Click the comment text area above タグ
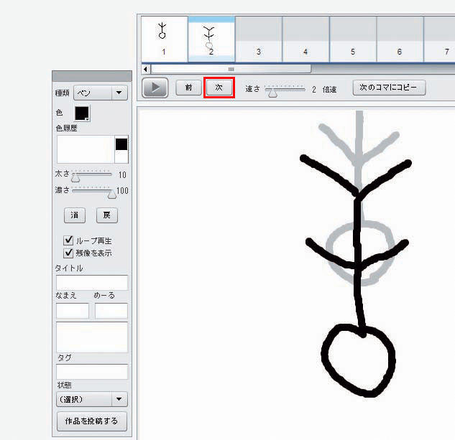The height and width of the screenshot is (440, 455). tap(92, 337)
